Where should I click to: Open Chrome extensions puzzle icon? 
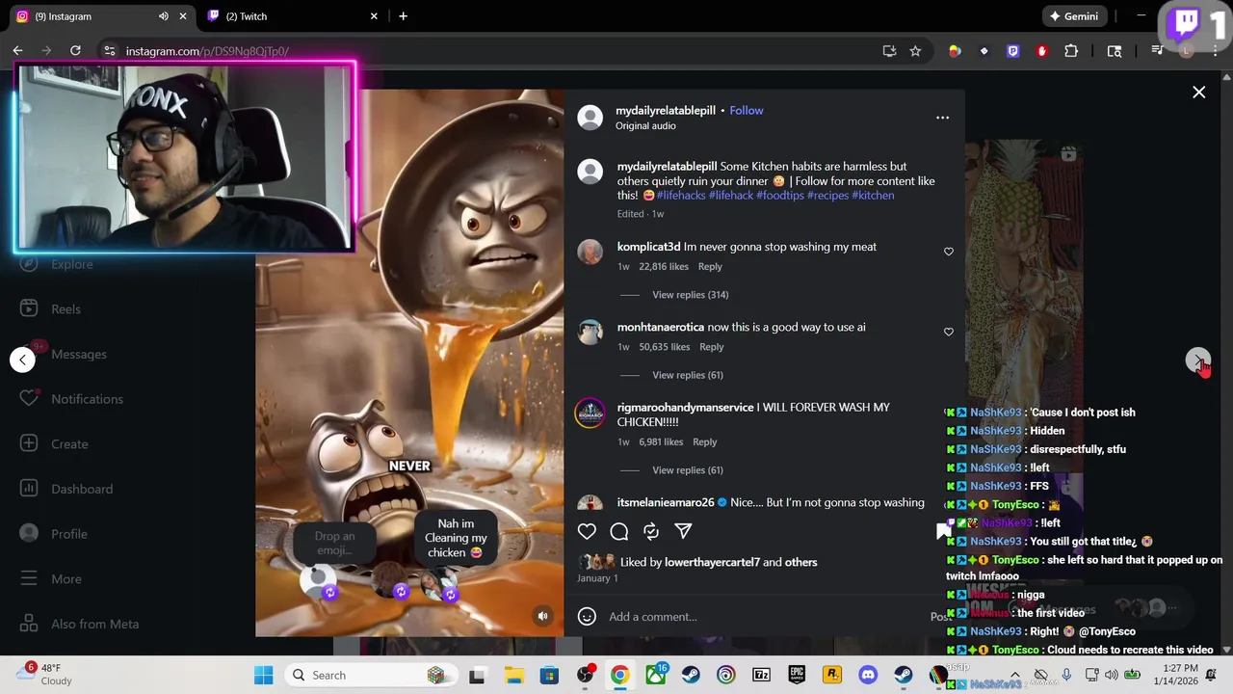coord(1070,51)
